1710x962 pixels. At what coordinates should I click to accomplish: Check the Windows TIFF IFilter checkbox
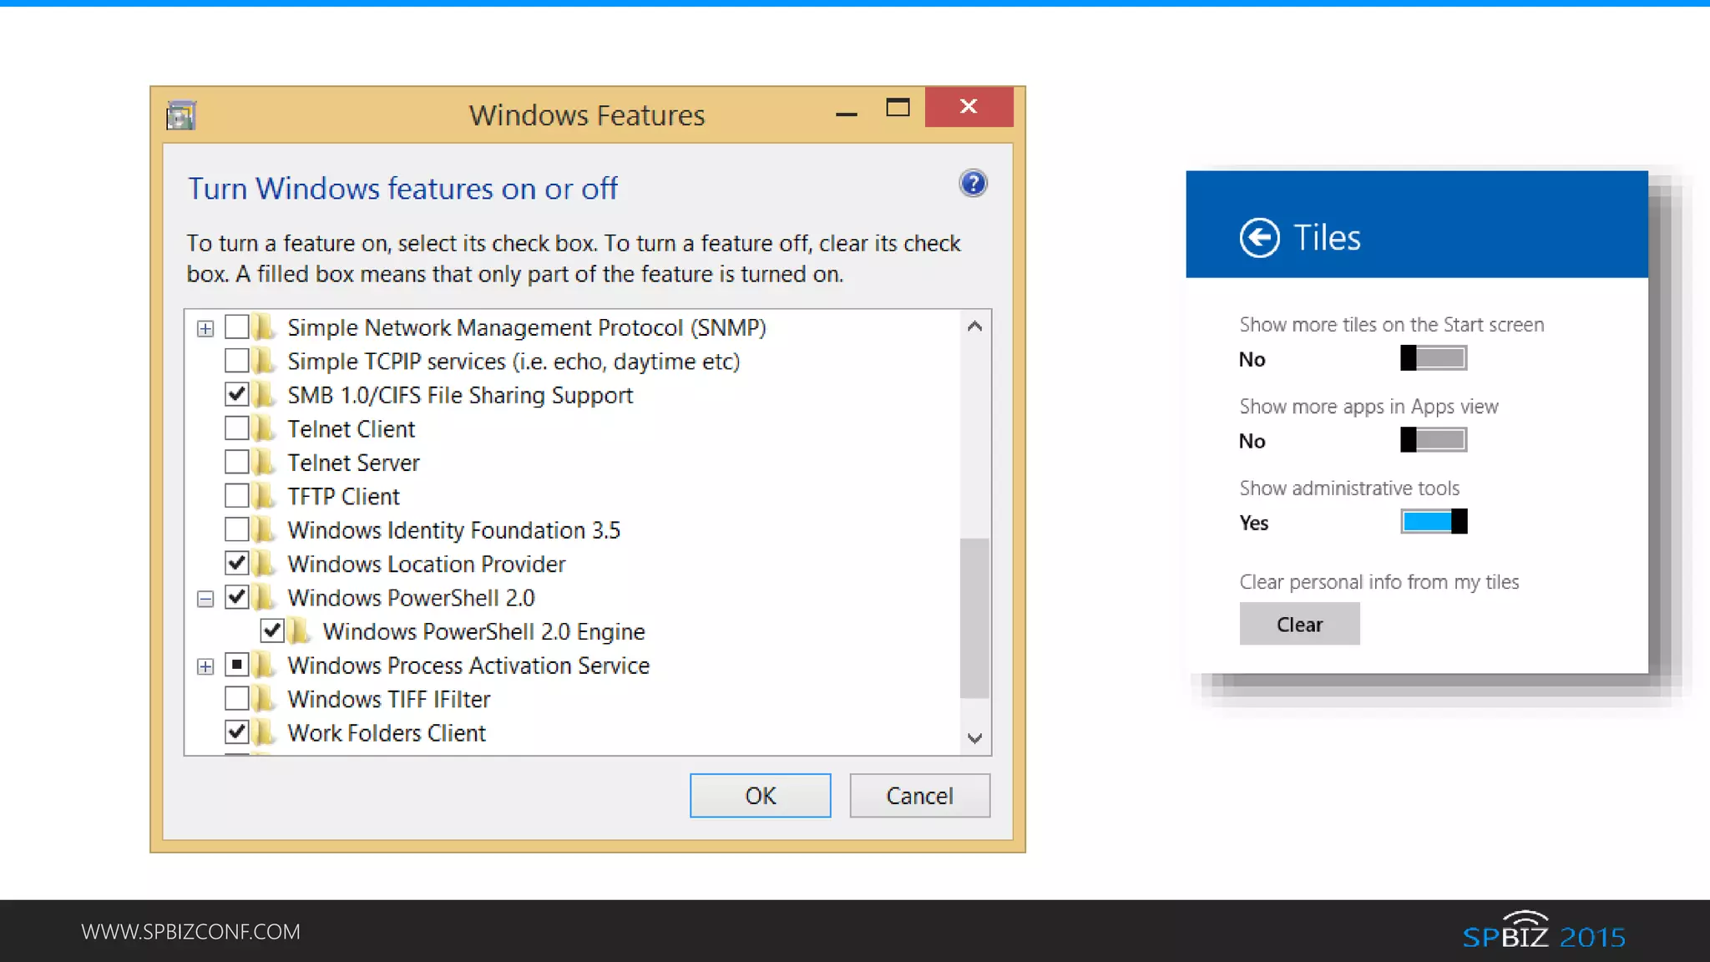(237, 698)
